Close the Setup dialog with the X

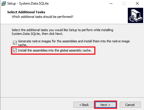click(x=137, y=3)
